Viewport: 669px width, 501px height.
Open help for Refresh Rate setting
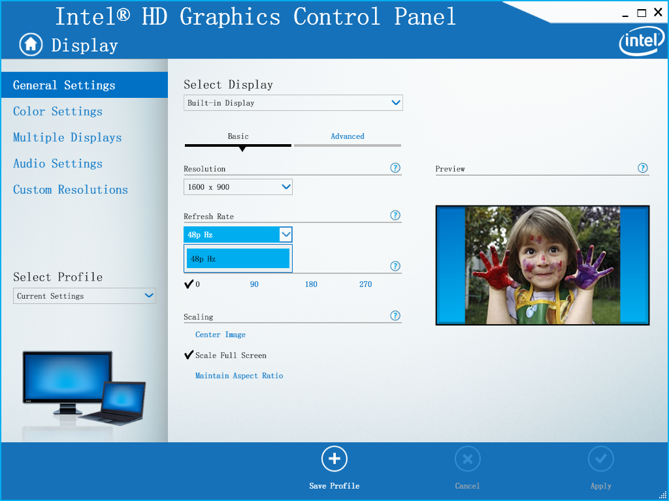tap(395, 215)
